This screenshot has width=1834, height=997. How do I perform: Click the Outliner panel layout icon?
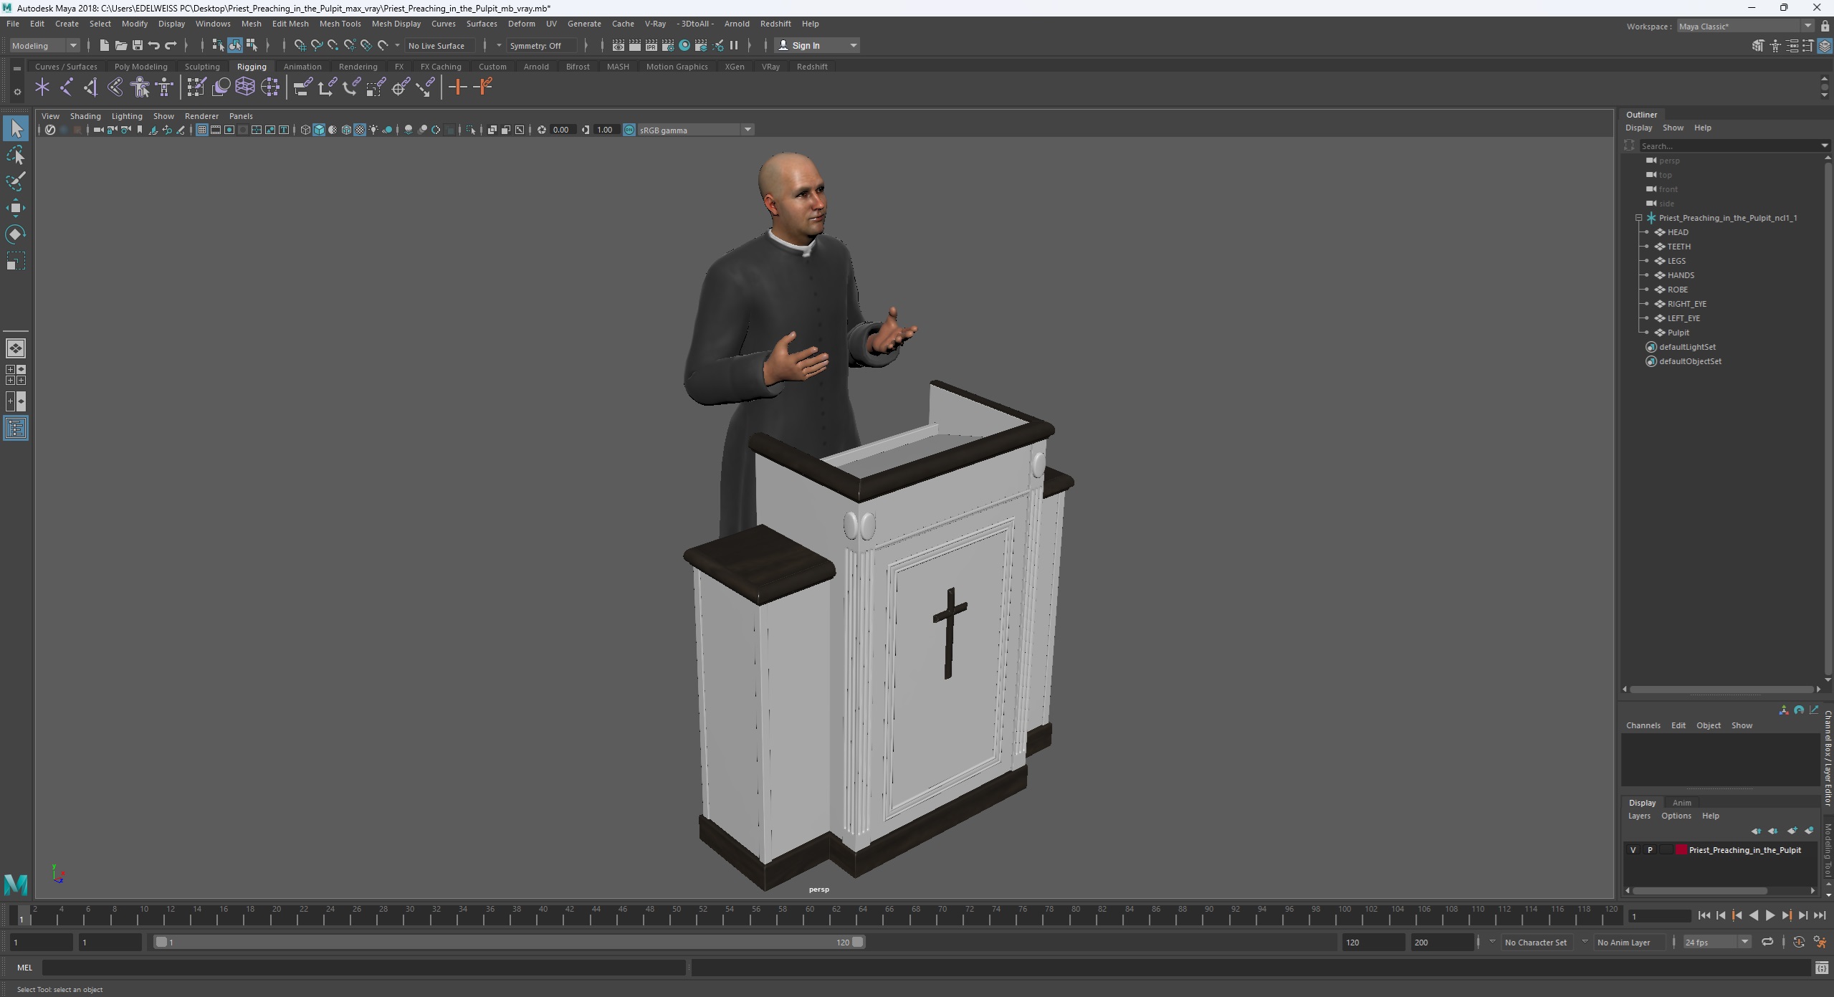coord(16,429)
